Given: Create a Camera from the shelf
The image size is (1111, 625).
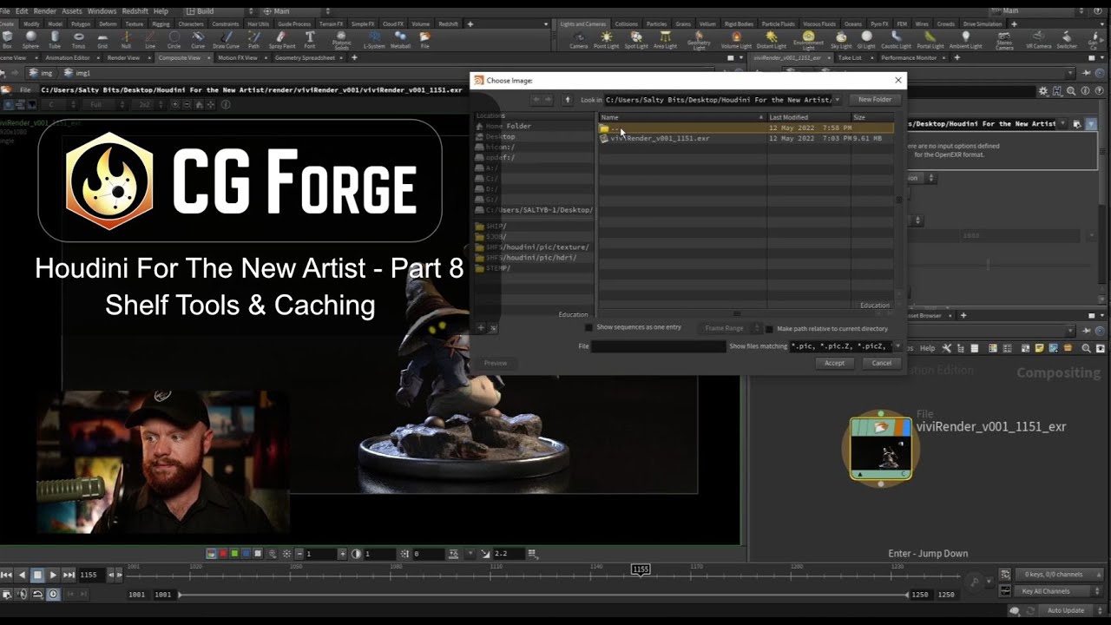Looking at the screenshot, I should click(578, 40).
